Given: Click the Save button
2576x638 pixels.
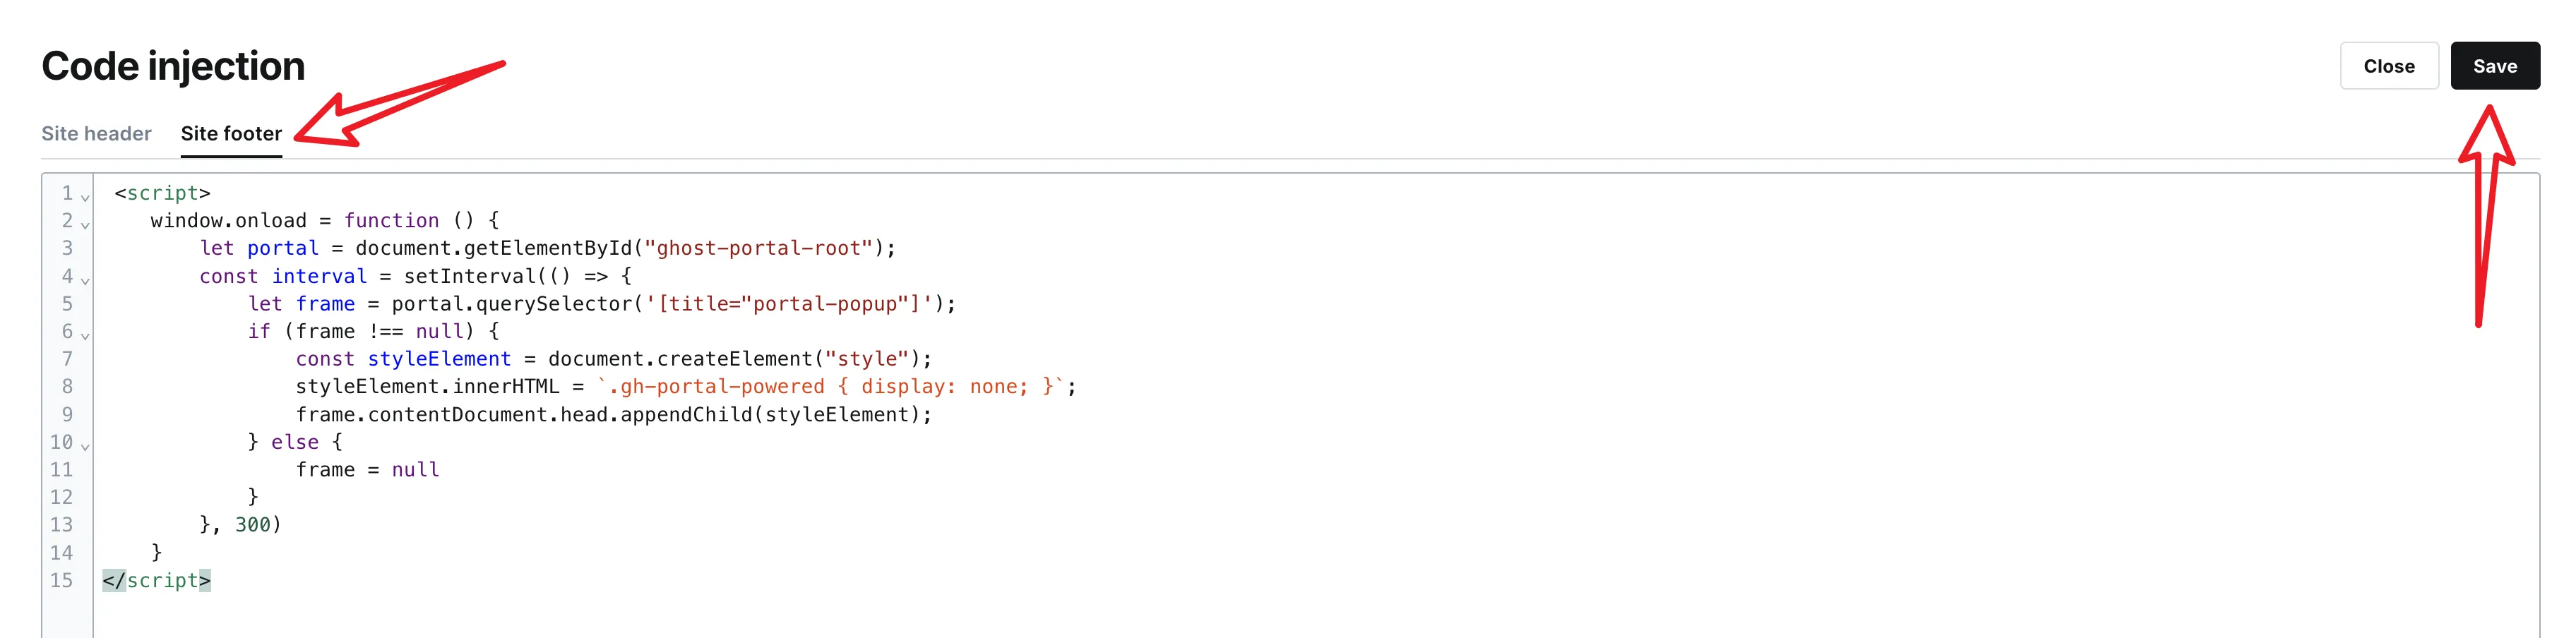Looking at the screenshot, I should pos(2495,65).
